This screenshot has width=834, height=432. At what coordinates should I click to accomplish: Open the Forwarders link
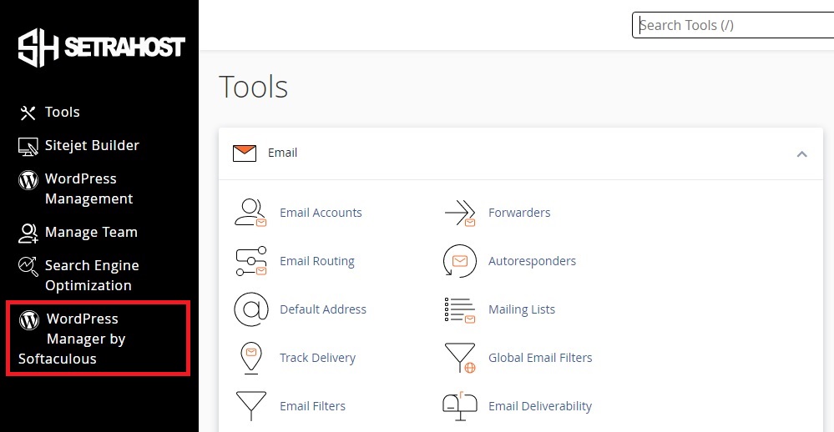519,213
